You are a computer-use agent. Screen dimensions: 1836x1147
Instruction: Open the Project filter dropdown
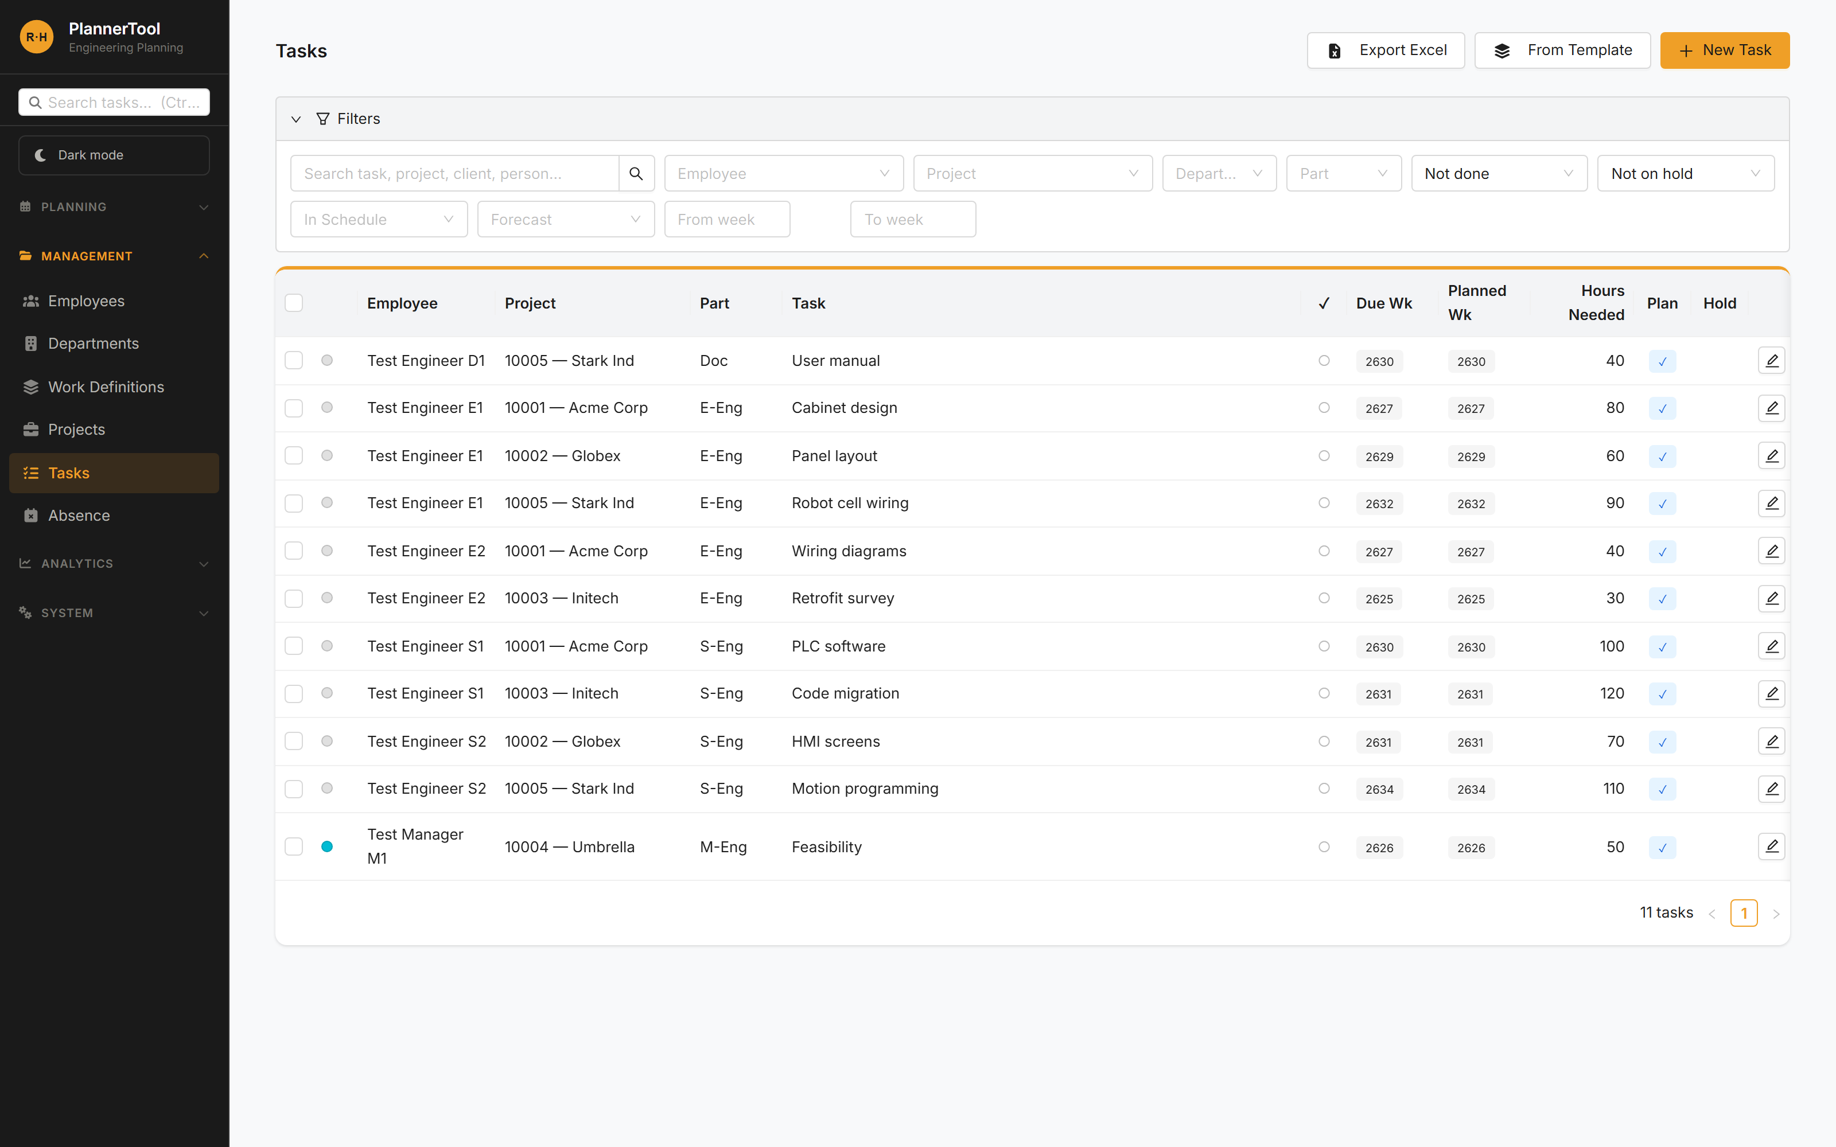(1033, 174)
